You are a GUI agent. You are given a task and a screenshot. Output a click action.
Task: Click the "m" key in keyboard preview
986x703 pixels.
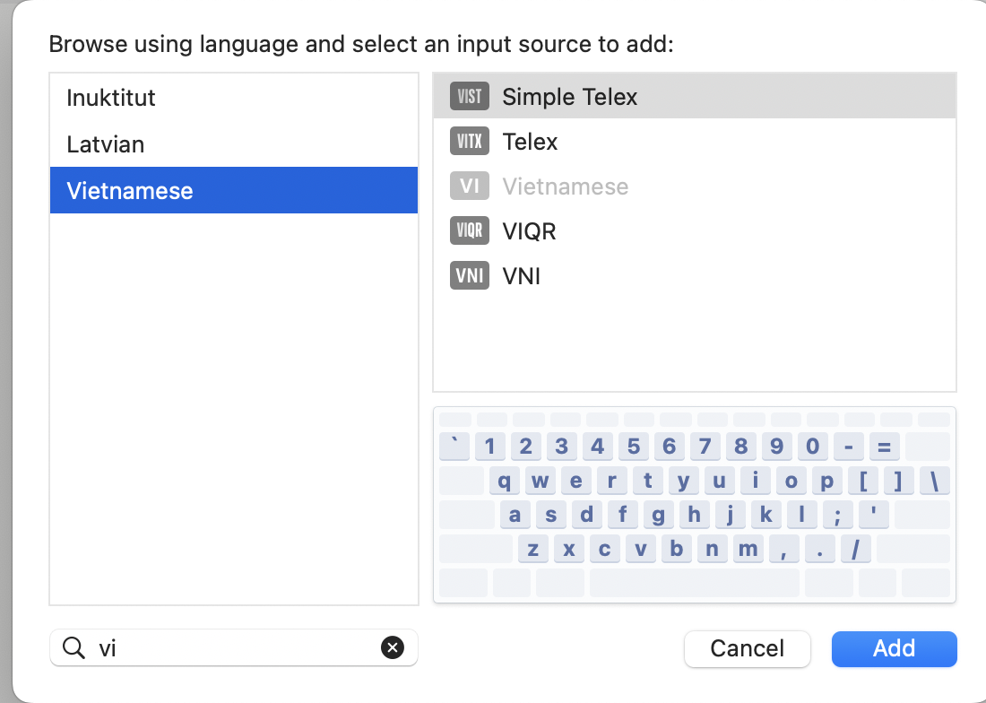tap(748, 549)
